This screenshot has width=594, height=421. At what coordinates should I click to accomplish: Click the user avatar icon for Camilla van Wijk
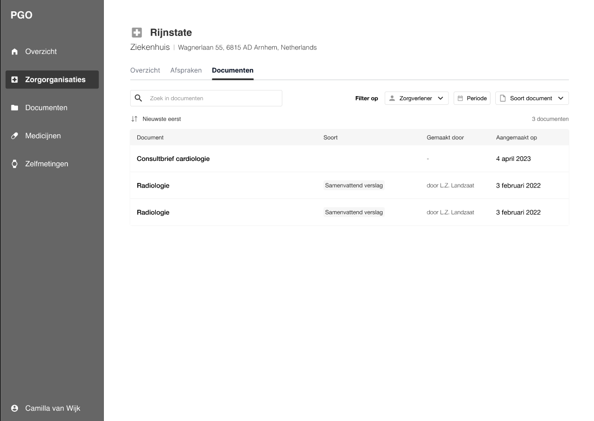point(14,409)
